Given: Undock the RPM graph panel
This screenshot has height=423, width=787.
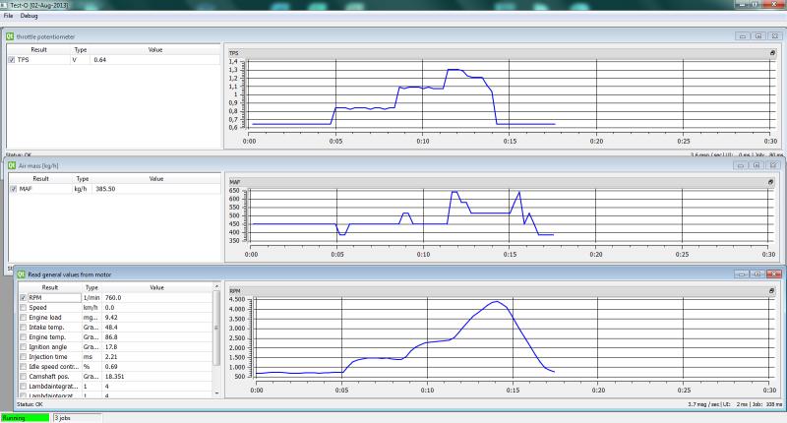Looking at the screenshot, I should point(770,291).
